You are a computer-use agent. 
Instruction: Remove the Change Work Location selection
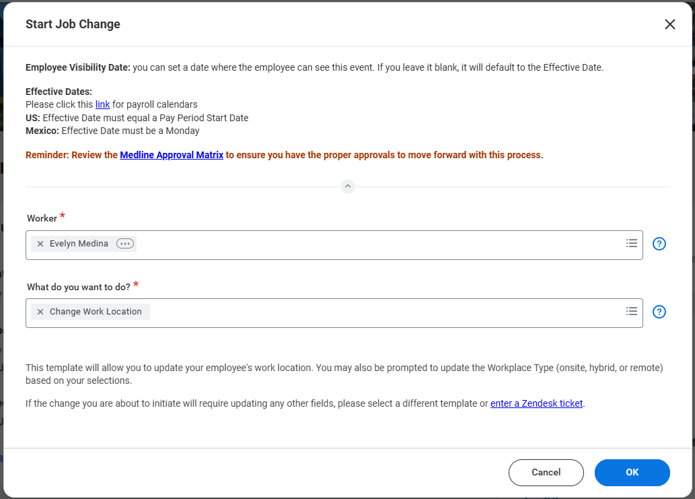[40, 312]
